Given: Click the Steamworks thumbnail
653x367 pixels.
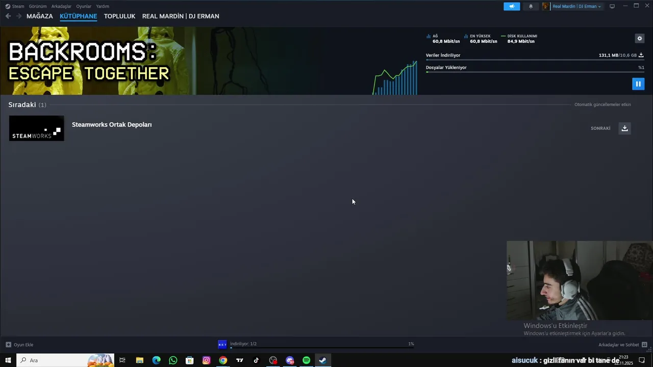Looking at the screenshot, I should click(37, 128).
